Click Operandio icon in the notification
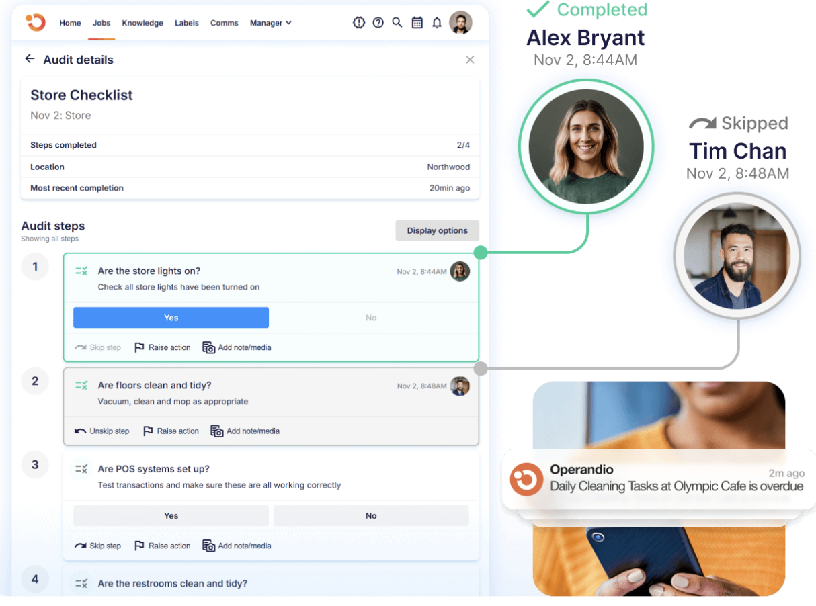Image resolution: width=816 pixels, height=606 pixels. 526,480
